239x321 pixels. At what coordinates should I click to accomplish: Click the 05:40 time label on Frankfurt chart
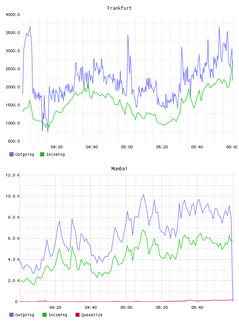[197, 147]
